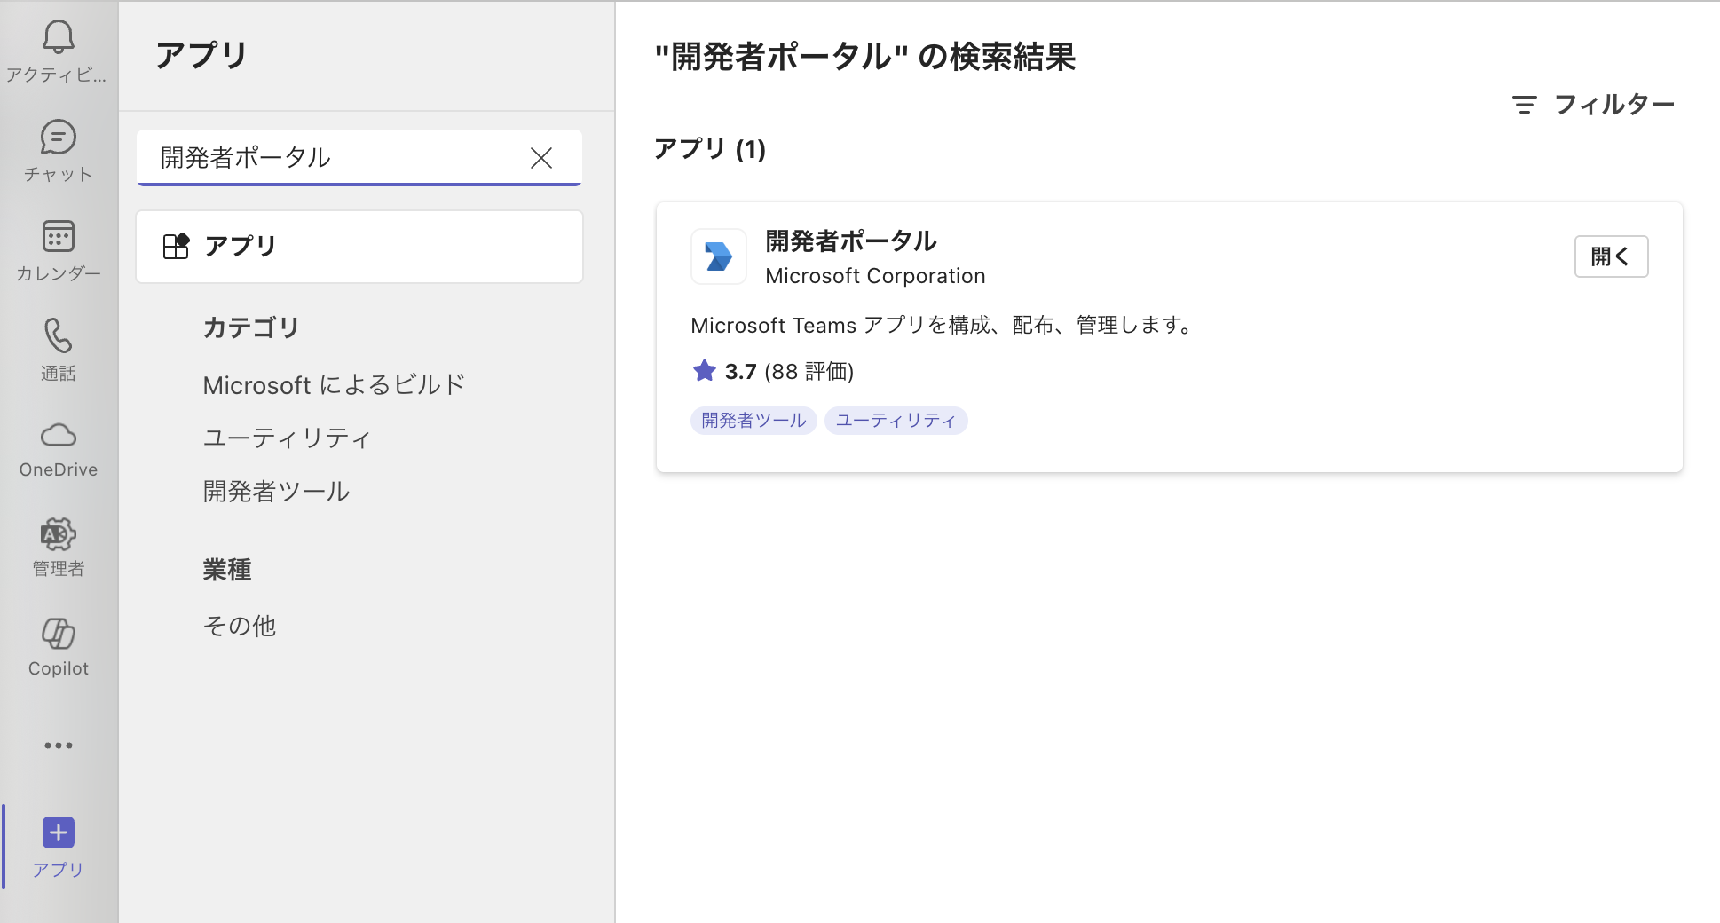Open Chat from the sidebar
Screen dimensions: 1720x923
(x=58, y=138)
